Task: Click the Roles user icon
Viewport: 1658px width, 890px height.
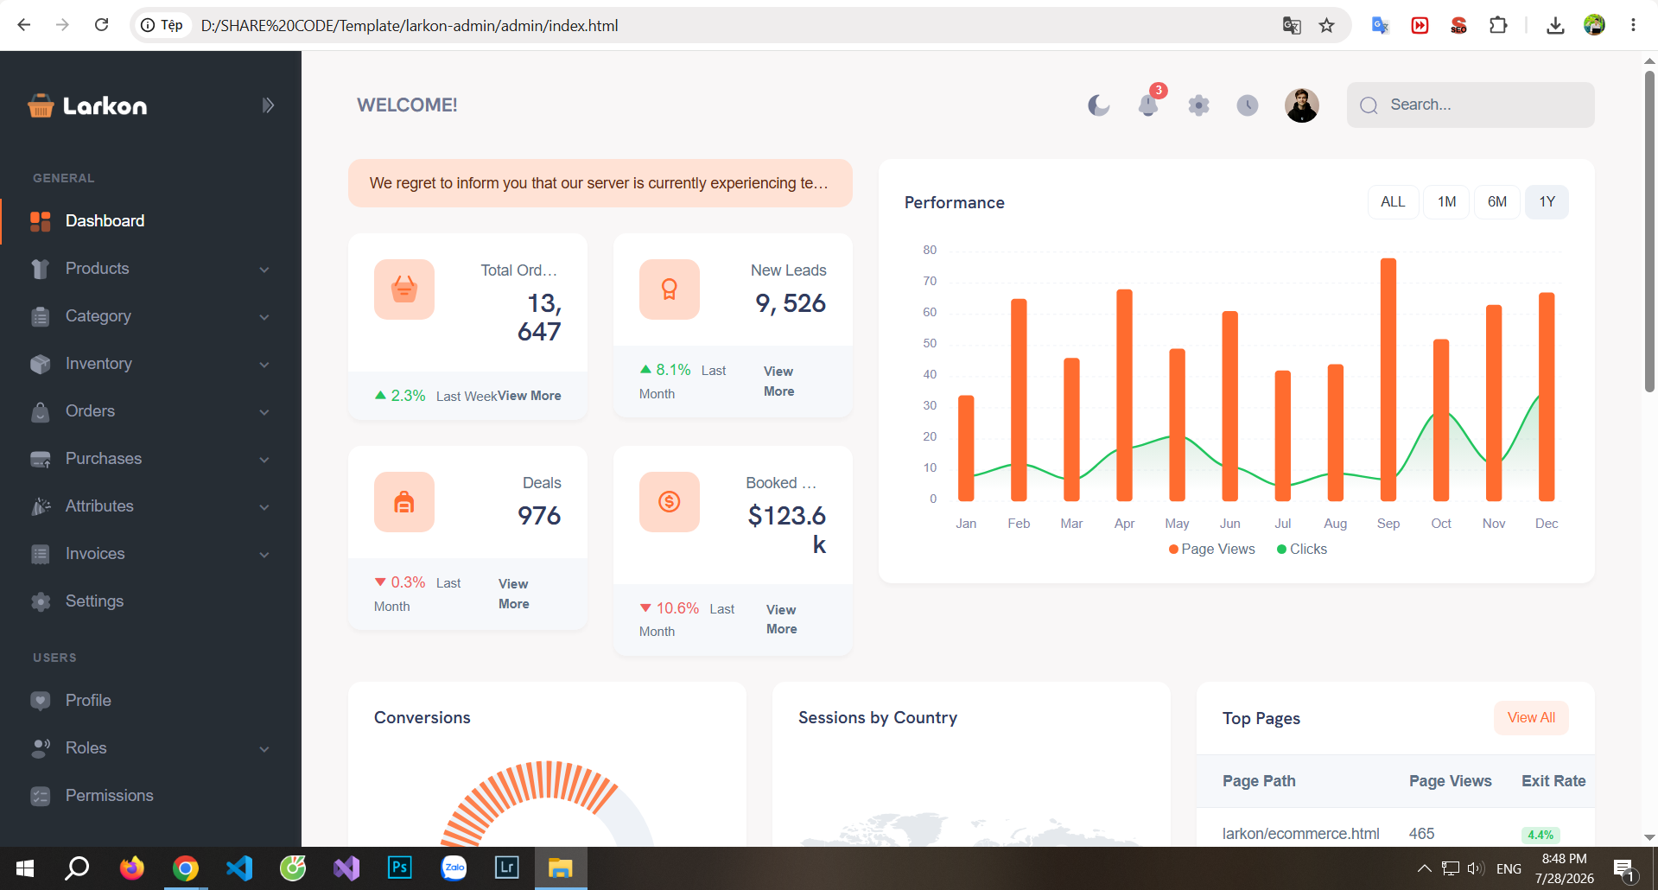Action: 40,748
